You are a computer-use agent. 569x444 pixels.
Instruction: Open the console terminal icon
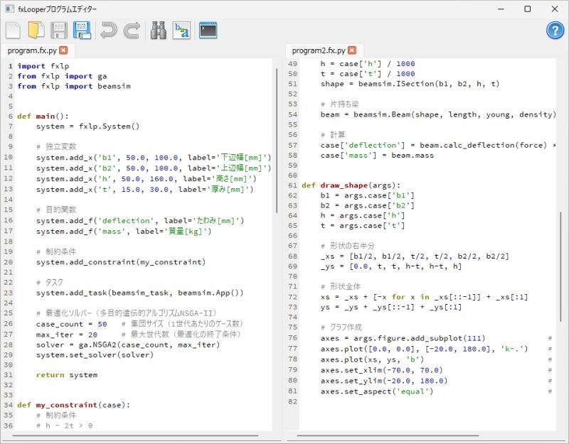208,30
